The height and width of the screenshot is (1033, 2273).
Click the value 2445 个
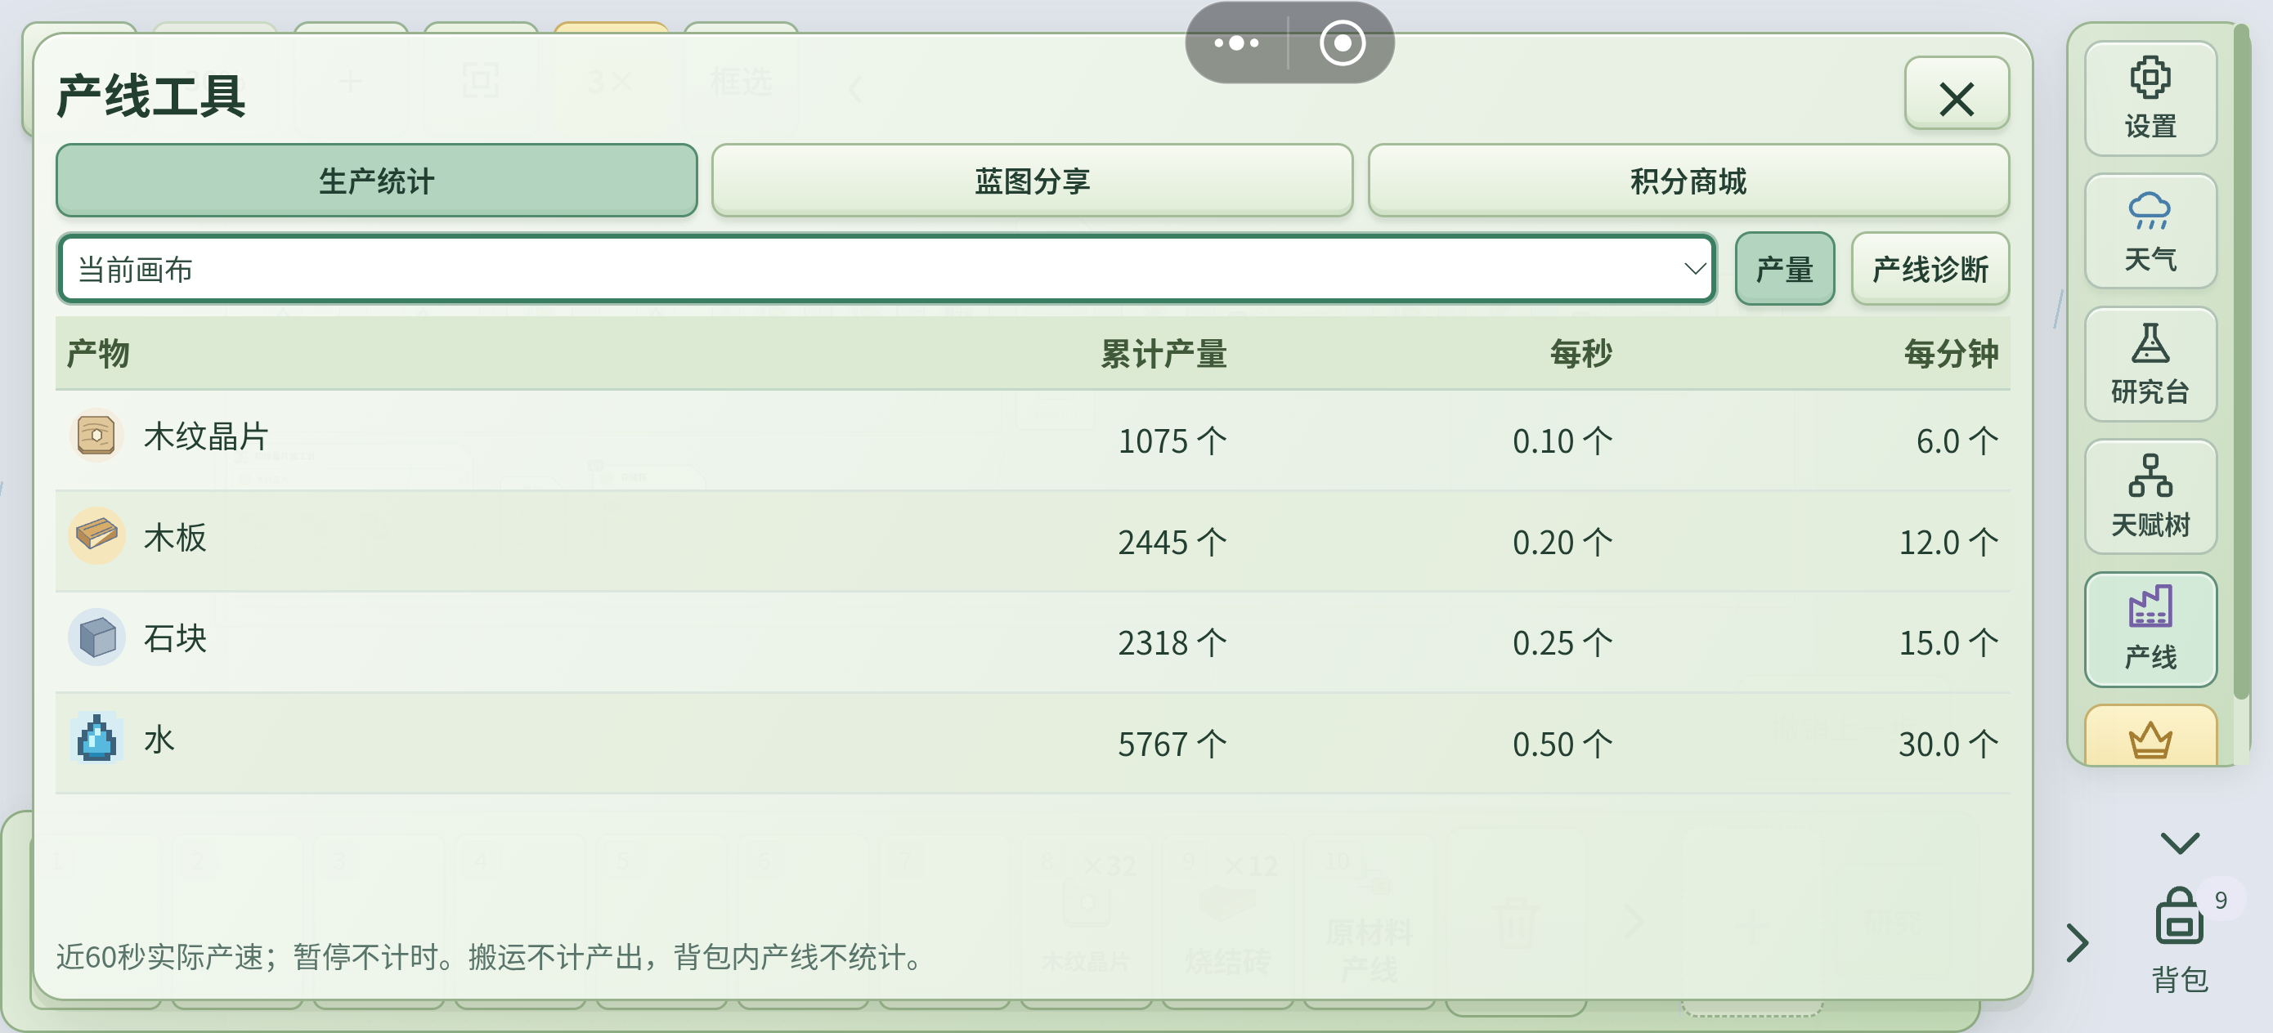1172,542
